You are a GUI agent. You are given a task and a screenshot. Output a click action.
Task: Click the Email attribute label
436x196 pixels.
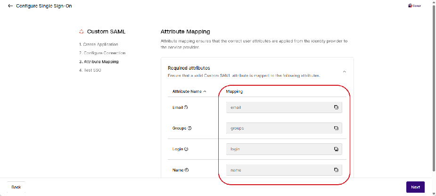pyautogui.click(x=177, y=107)
